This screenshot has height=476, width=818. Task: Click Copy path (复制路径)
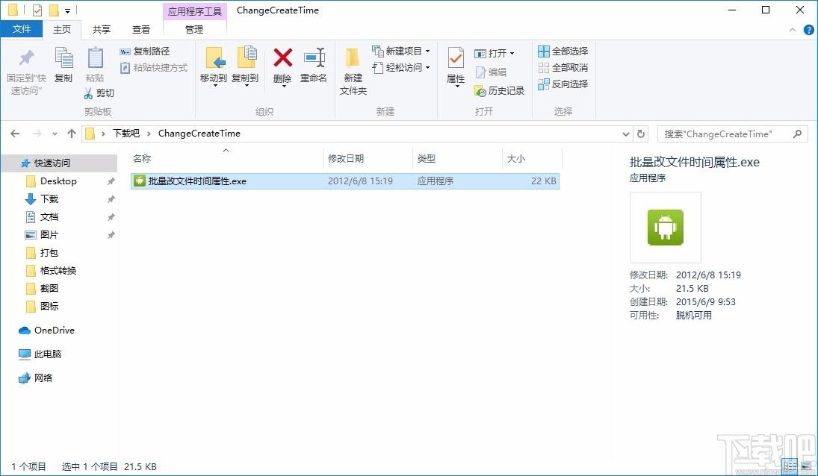[145, 51]
